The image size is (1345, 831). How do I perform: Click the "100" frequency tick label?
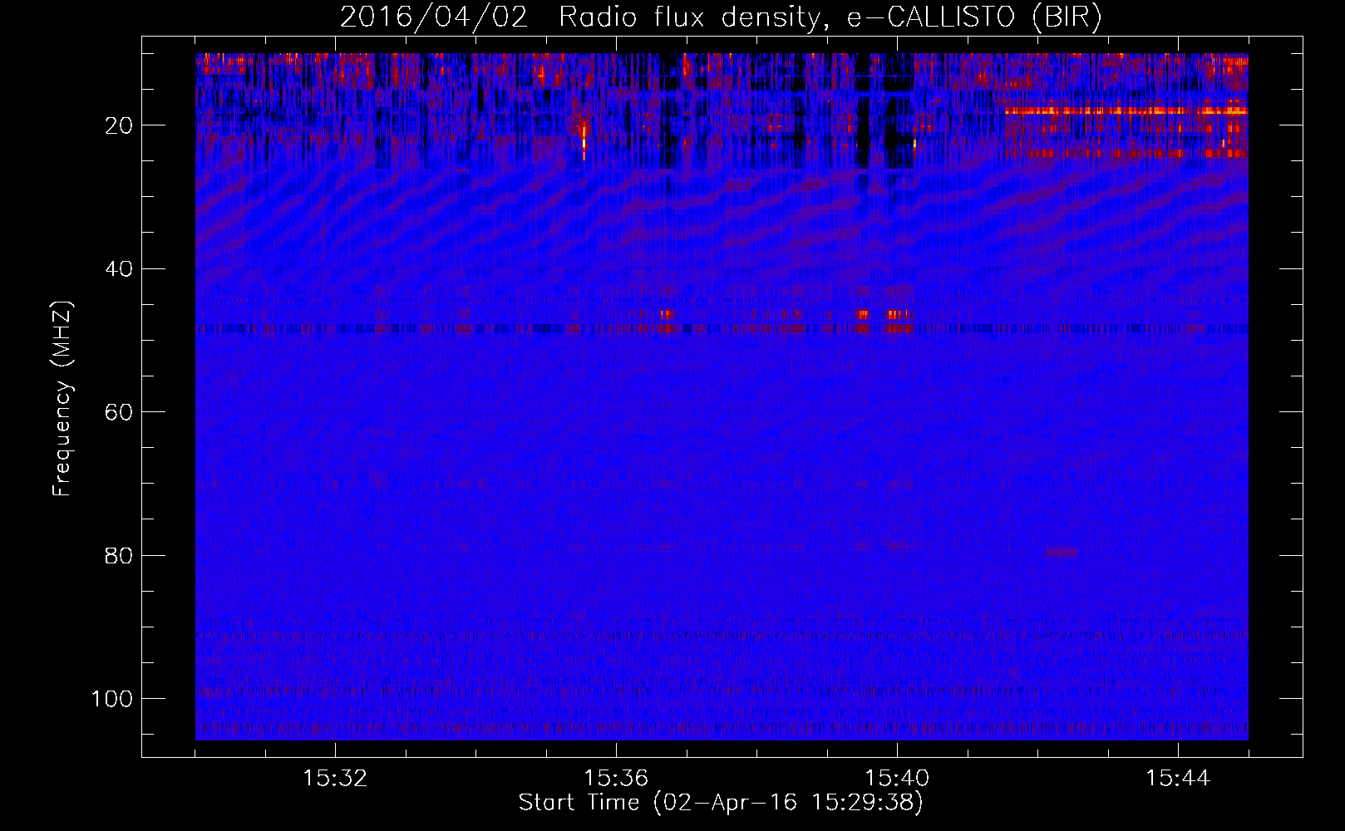[x=112, y=699]
